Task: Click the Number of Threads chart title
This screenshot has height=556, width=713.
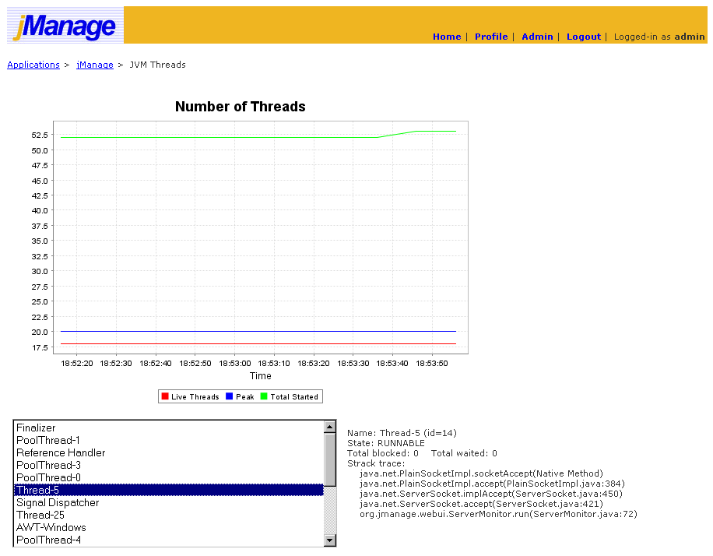Action: tap(240, 107)
